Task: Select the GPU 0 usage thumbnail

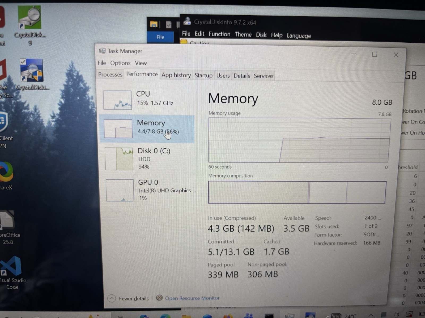Action: (120, 190)
